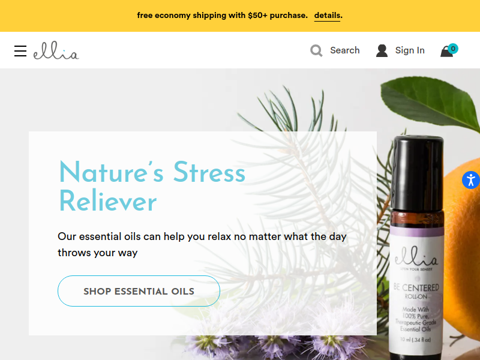Open the shopping bag cart icon

[x=446, y=52]
